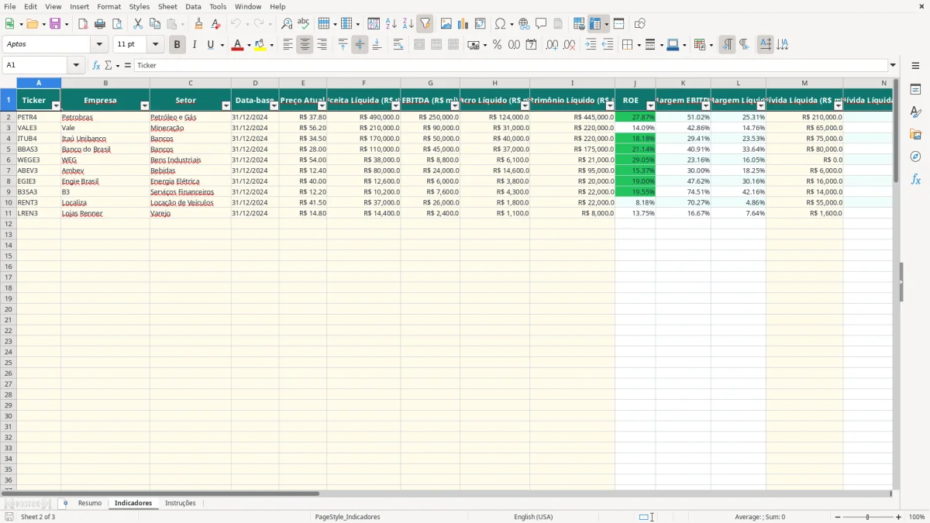Expand the Name Box dropdown arrow
Image resolution: width=930 pixels, height=523 pixels.
pyautogui.click(x=76, y=65)
